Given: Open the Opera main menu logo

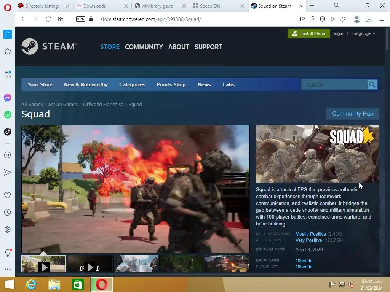Looking at the screenshot, I should coord(8,7).
